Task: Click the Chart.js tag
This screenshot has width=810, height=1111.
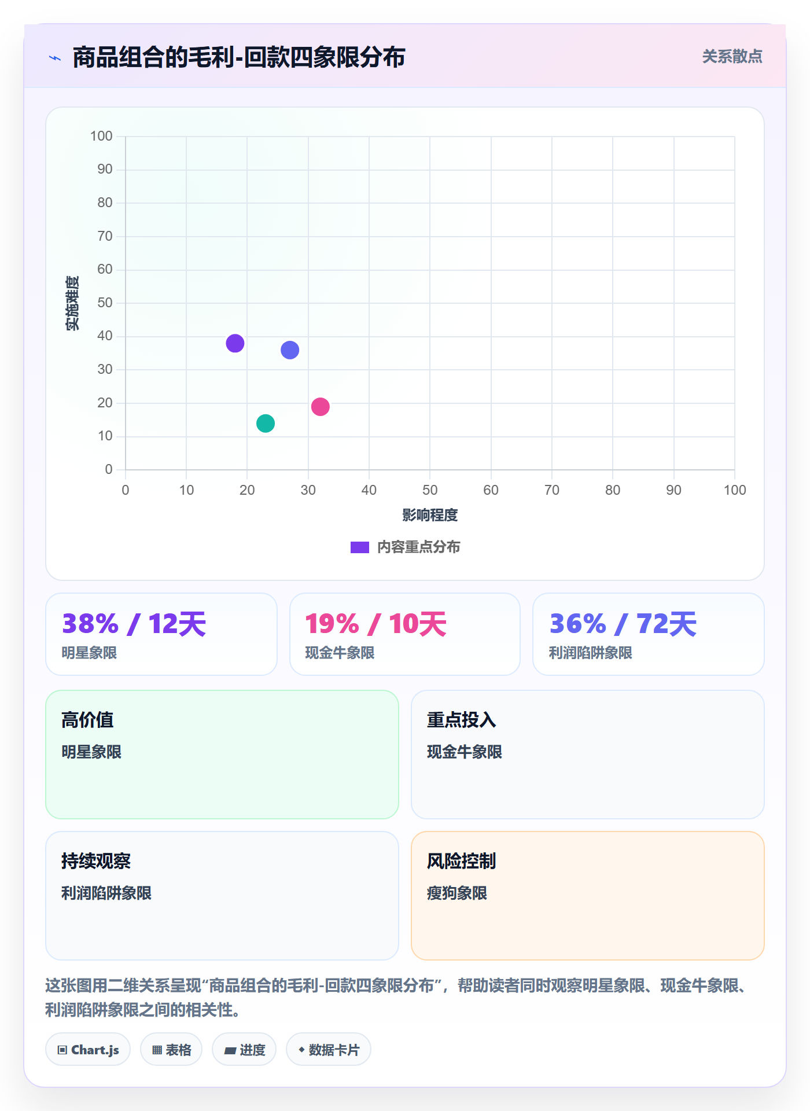Action: click(88, 1050)
